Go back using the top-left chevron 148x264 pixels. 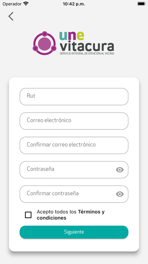[11, 16]
